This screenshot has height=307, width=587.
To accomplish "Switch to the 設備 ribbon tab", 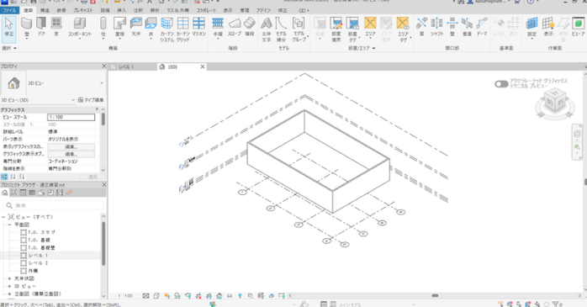I will pyautogui.click(x=105, y=10).
